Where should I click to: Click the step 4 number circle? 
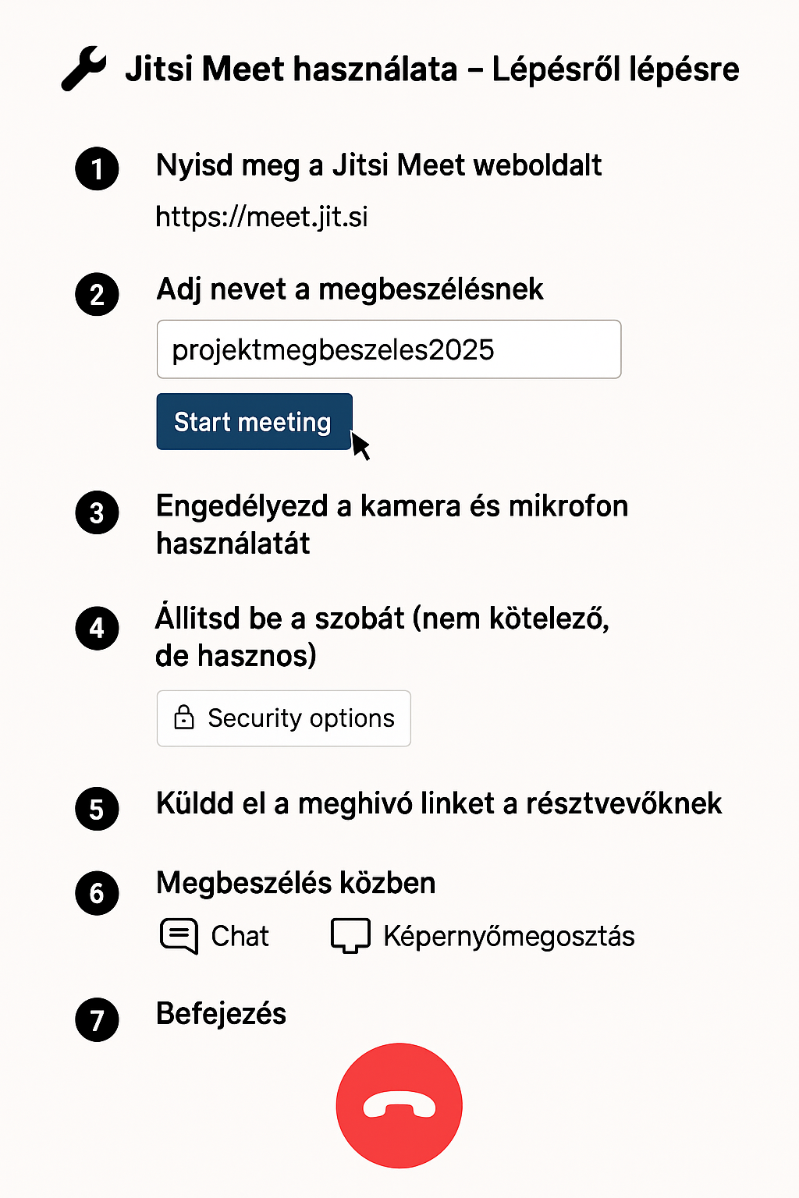97,628
